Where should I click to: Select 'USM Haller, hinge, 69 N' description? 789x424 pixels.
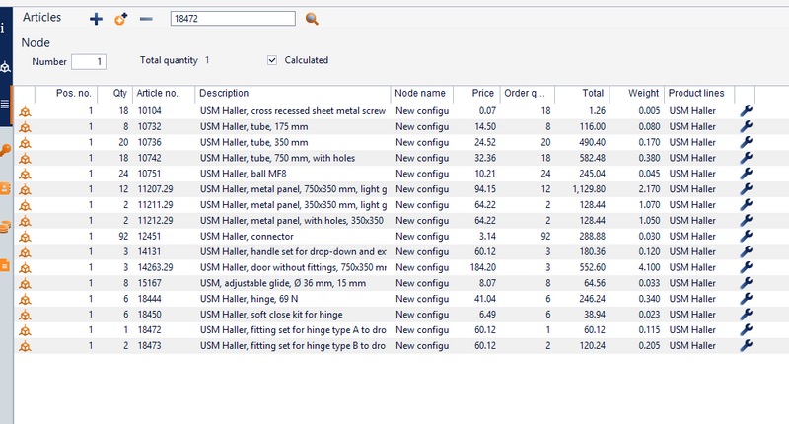point(250,299)
